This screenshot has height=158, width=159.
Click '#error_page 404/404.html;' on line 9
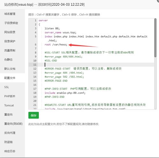63,57
